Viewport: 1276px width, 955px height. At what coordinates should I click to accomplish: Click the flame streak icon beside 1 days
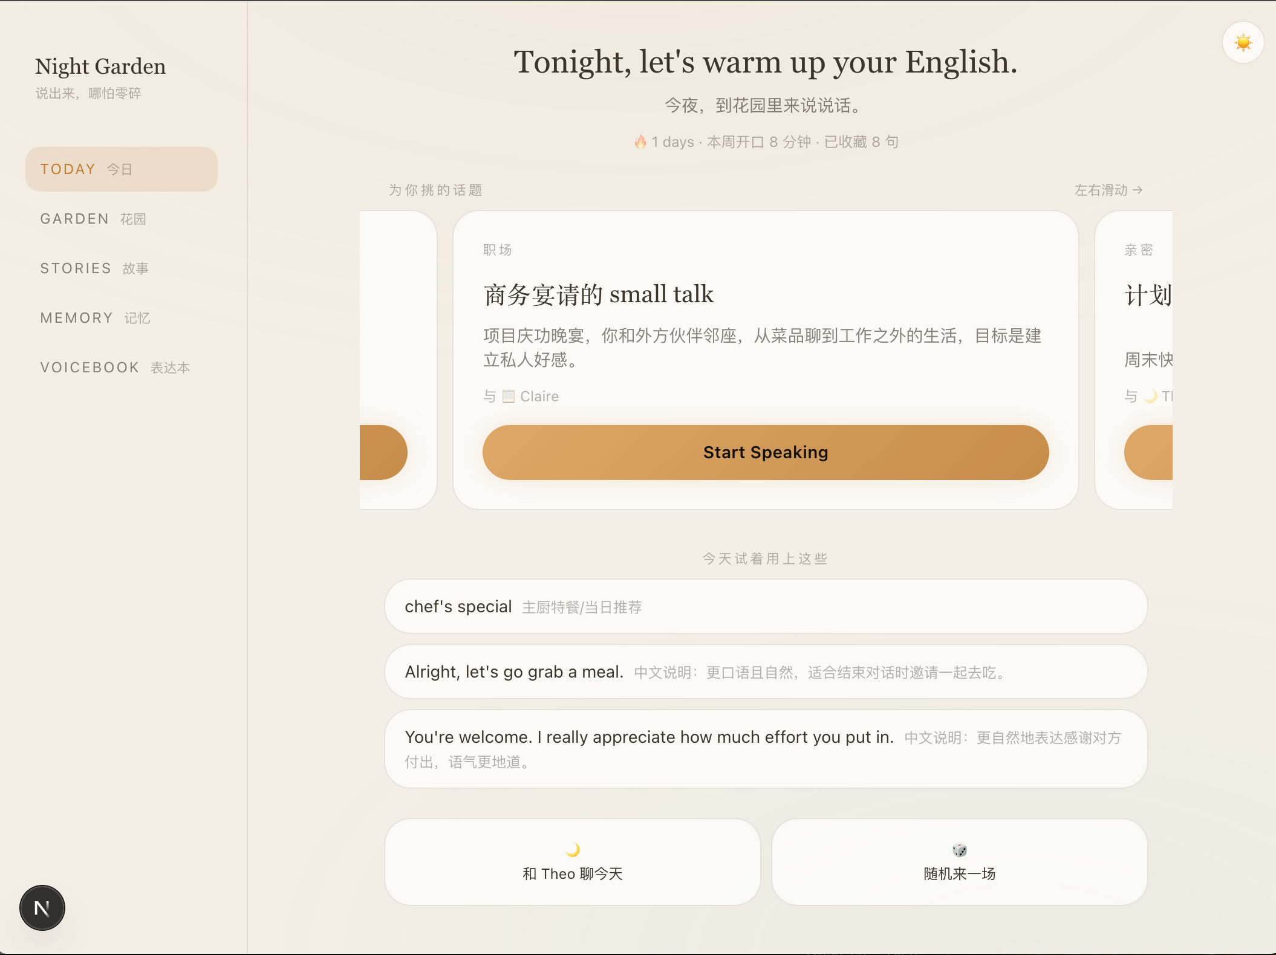(x=640, y=142)
